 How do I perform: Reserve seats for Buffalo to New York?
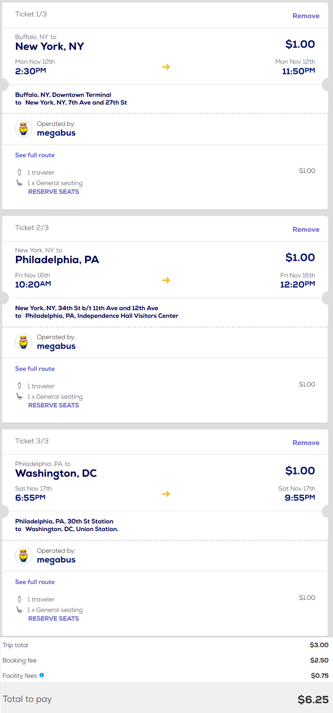tap(54, 192)
